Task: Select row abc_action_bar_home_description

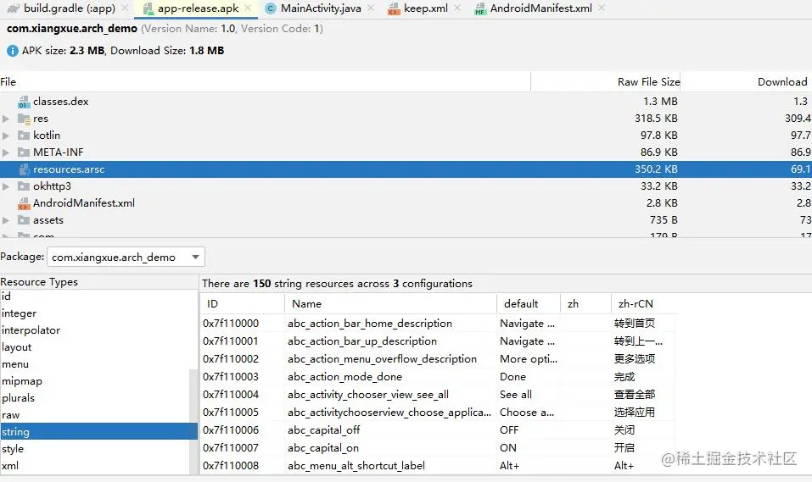Action: point(438,324)
